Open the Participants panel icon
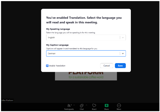 point(69,105)
